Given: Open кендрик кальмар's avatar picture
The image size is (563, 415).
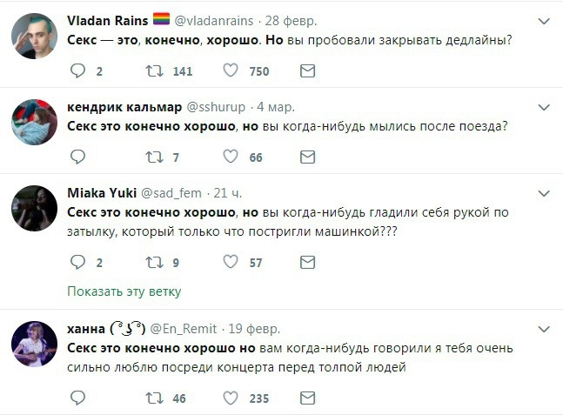Looking at the screenshot, I should point(35,124).
